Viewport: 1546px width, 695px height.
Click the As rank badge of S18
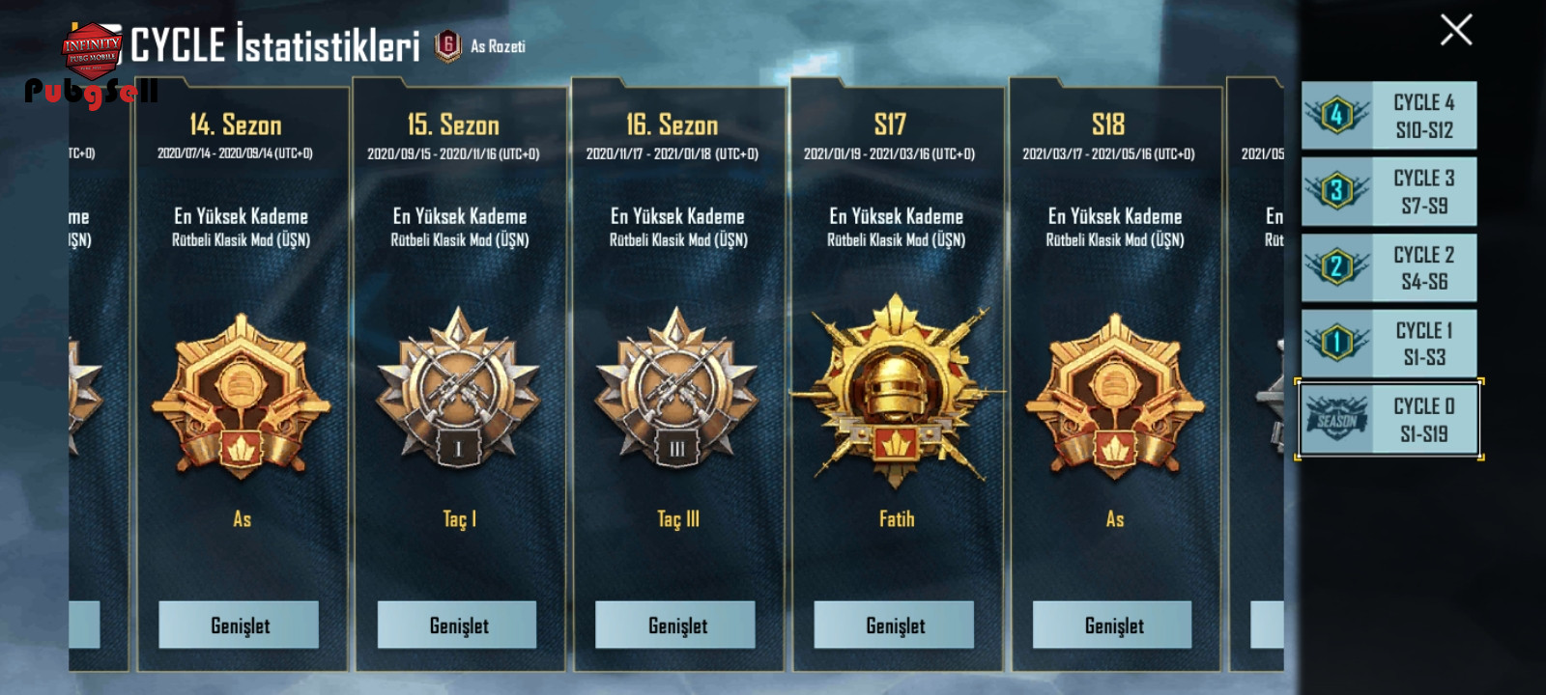1115,396
